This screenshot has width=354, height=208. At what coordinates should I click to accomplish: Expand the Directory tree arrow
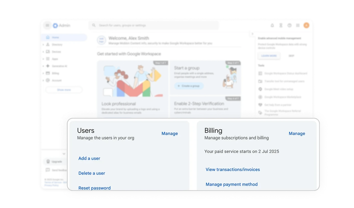click(x=43, y=44)
